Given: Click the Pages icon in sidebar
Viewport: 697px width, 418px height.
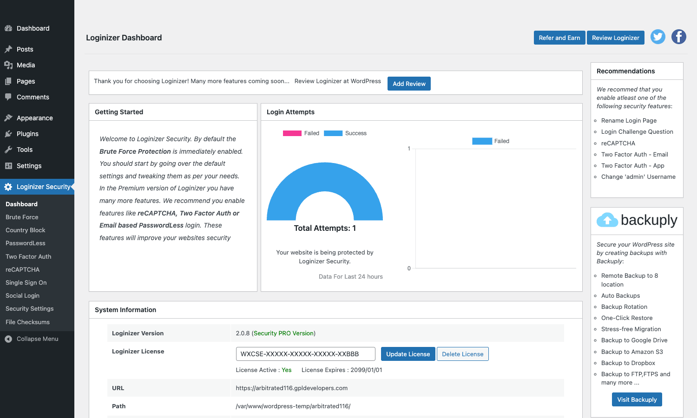Looking at the screenshot, I should tap(8, 81).
